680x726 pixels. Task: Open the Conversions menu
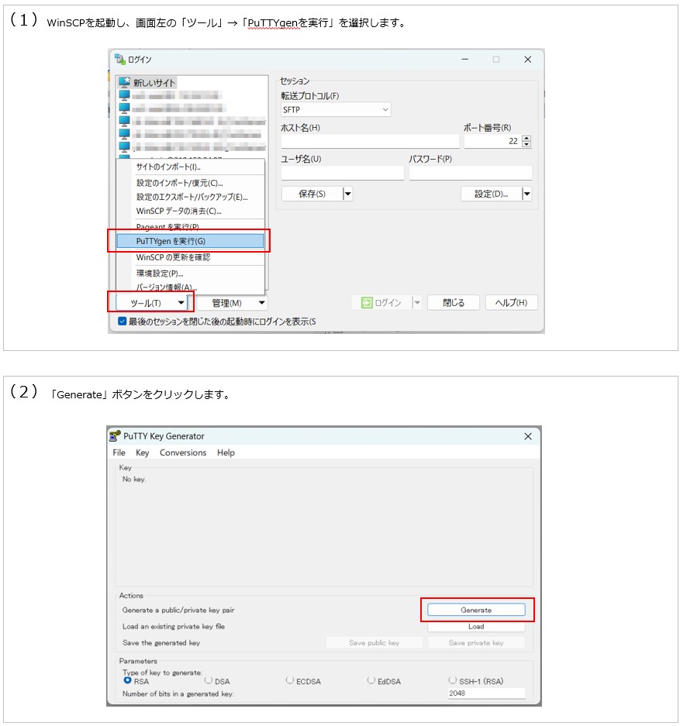pyautogui.click(x=183, y=452)
